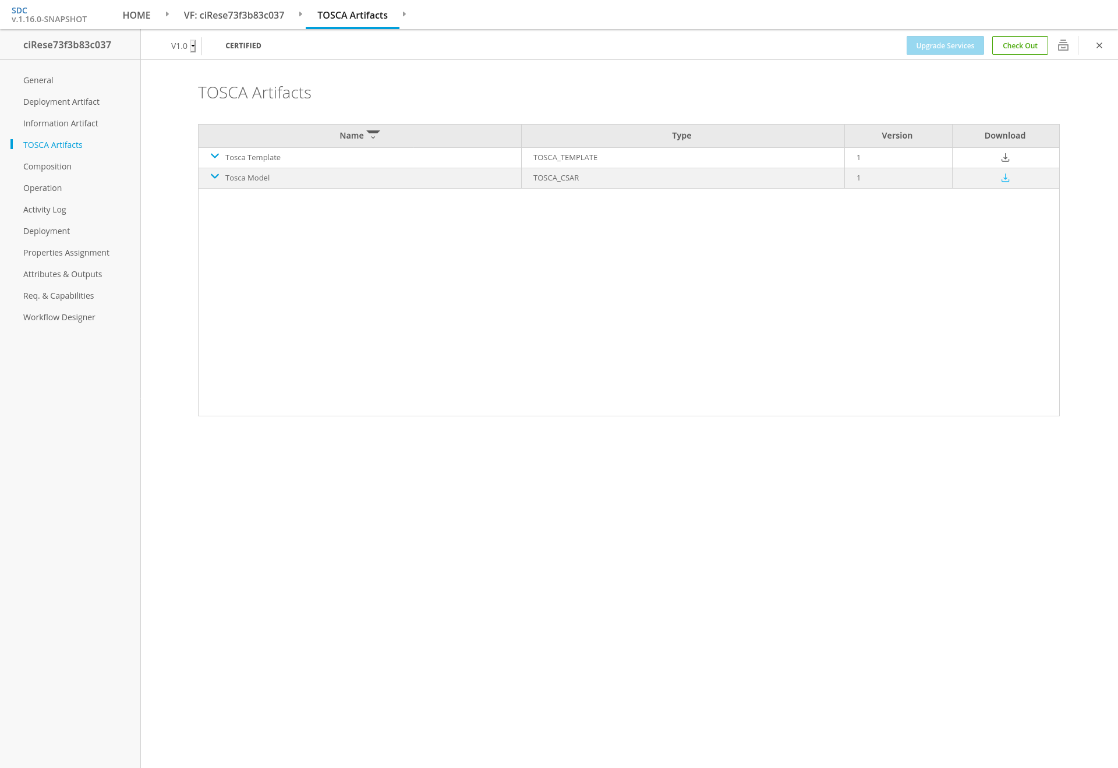Click arrow after HOME breadcrumb
The width and height of the screenshot is (1118, 768).
(x=167, y=15)
